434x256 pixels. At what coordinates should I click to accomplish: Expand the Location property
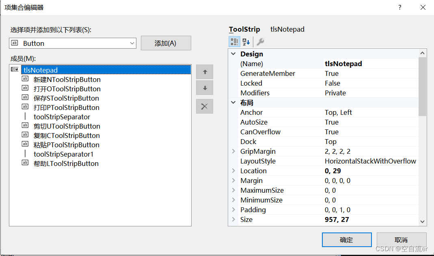pos(233,171)
